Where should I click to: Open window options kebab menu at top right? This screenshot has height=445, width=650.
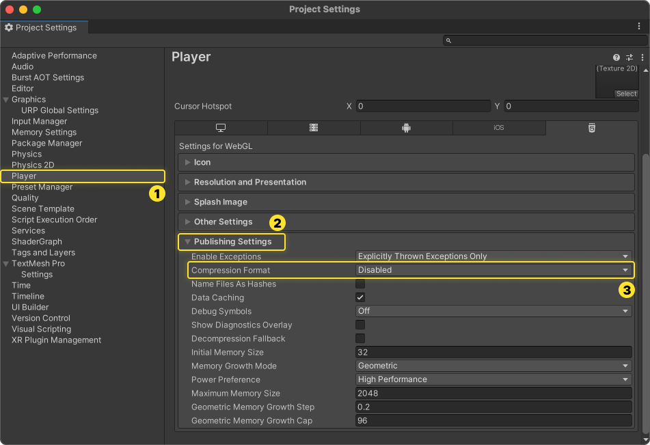tap(639, 26)
